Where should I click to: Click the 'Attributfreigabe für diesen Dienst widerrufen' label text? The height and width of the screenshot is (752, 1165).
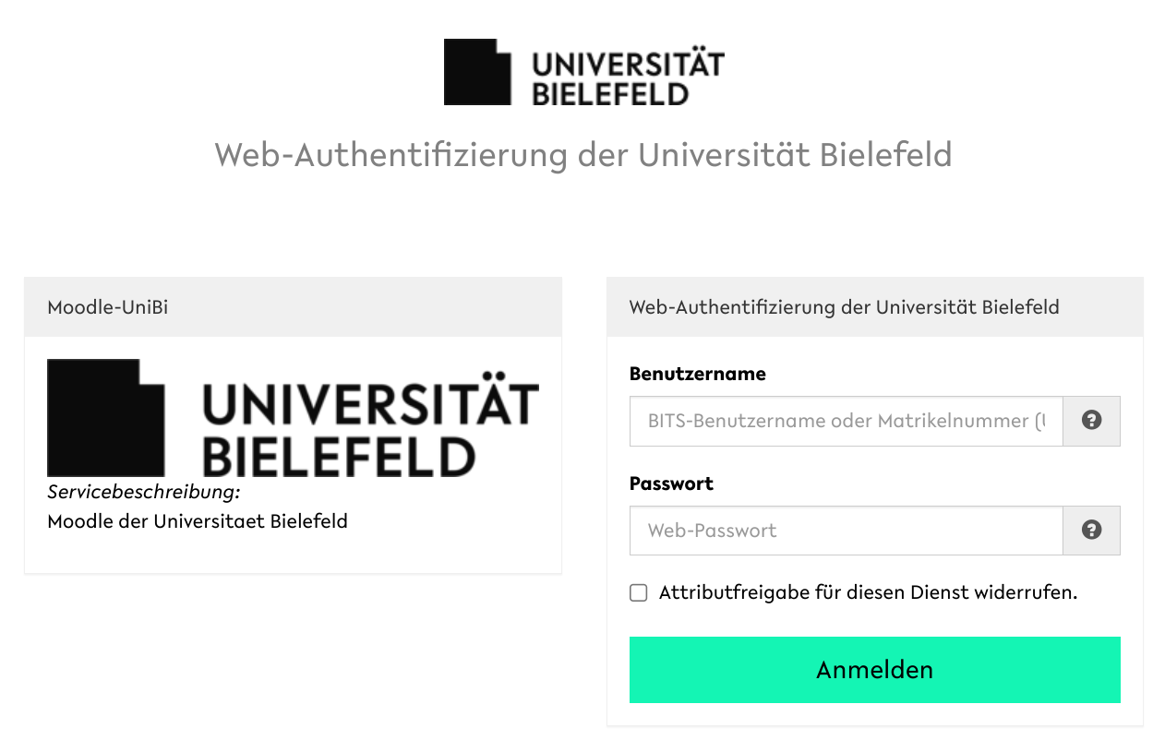tap(868, 592)
